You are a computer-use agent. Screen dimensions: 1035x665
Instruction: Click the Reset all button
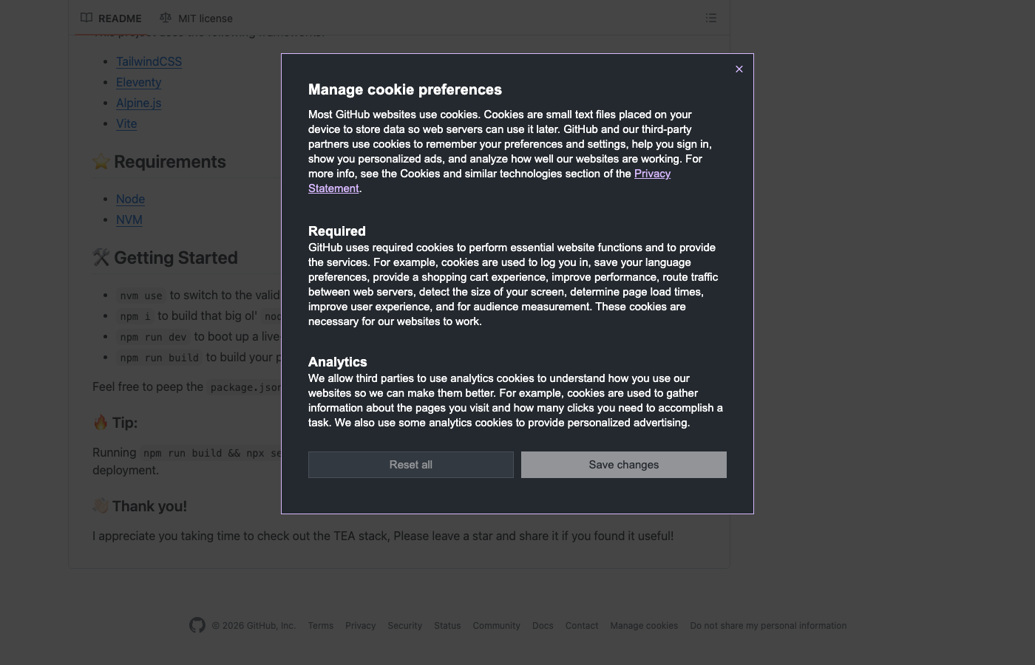click(410, 465)
